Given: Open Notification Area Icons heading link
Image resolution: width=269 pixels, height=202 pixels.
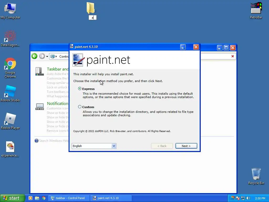Looking at the screenshot, I should (x=58, y=104).
